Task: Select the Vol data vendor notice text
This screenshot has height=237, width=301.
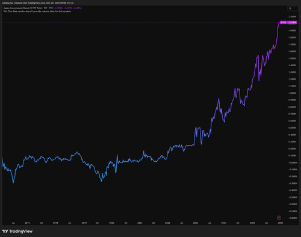Action: [37, 11]
